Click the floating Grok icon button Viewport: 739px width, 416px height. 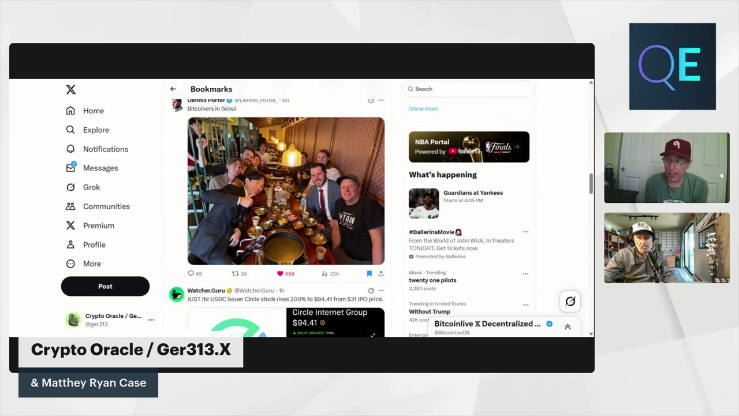pyautogui.click(x=570, y=301)
